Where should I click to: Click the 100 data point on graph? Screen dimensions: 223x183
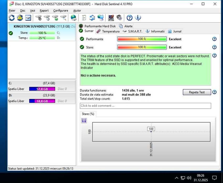(151, 132)
